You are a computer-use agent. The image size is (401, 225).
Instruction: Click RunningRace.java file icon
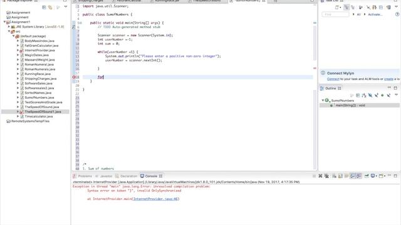(x=22, y=74)
